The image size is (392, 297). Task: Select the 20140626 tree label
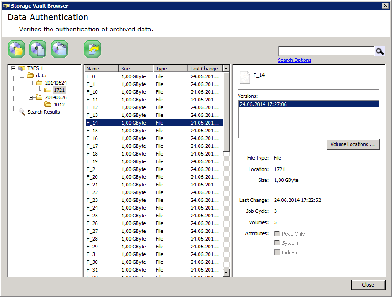pos(56,97)
